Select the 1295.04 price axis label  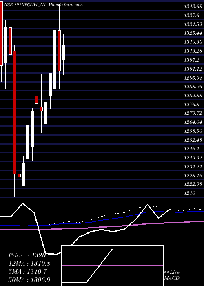(193, 78)
